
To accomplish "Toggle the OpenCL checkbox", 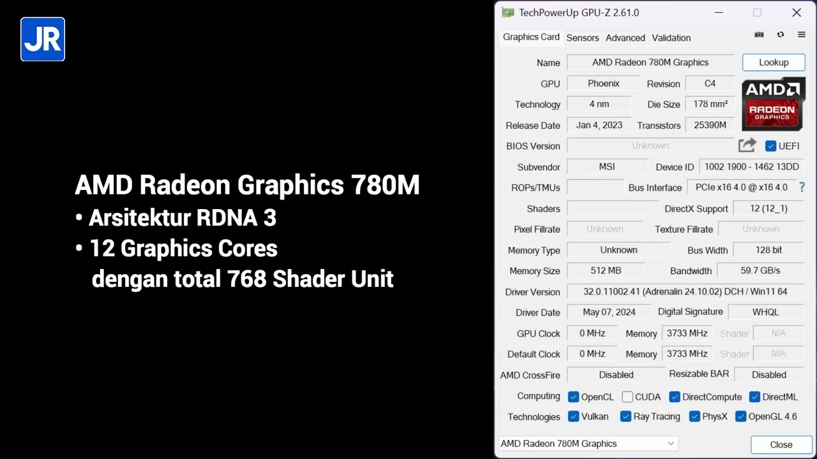I will point(573,397).
